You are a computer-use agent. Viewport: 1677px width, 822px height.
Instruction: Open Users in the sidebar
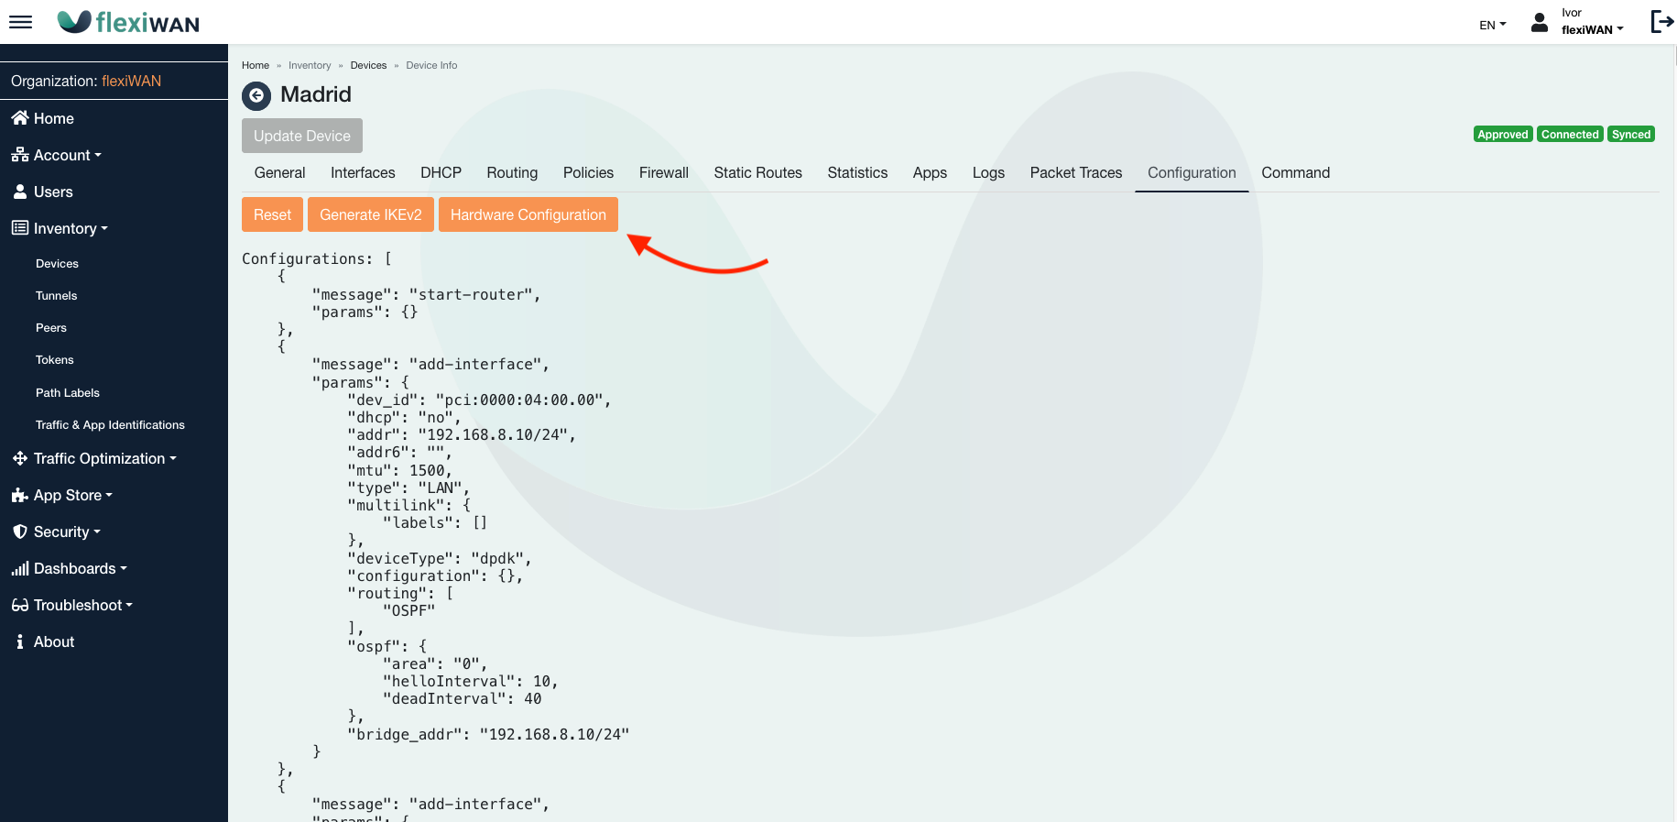pyautogui.click(x=52, y=192)
